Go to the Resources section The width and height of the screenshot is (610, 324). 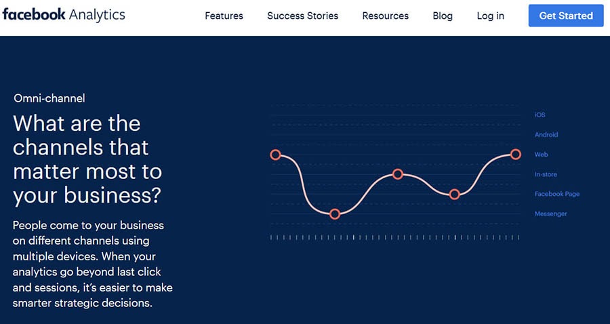tap(385, 16)
